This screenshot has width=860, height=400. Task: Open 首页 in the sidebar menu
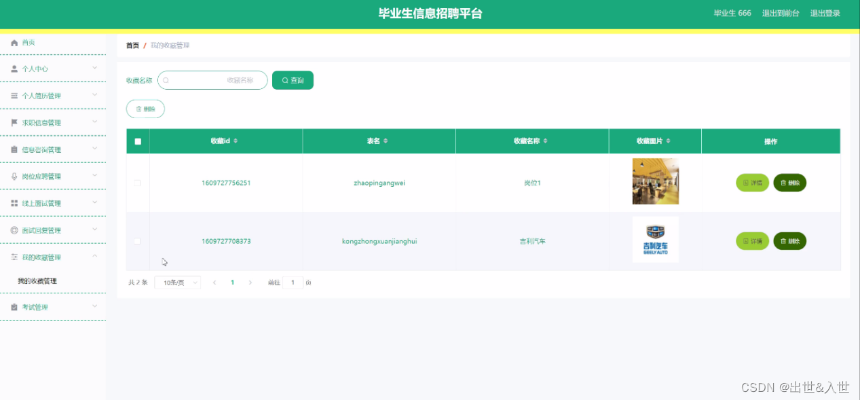[x=28, y=42]
